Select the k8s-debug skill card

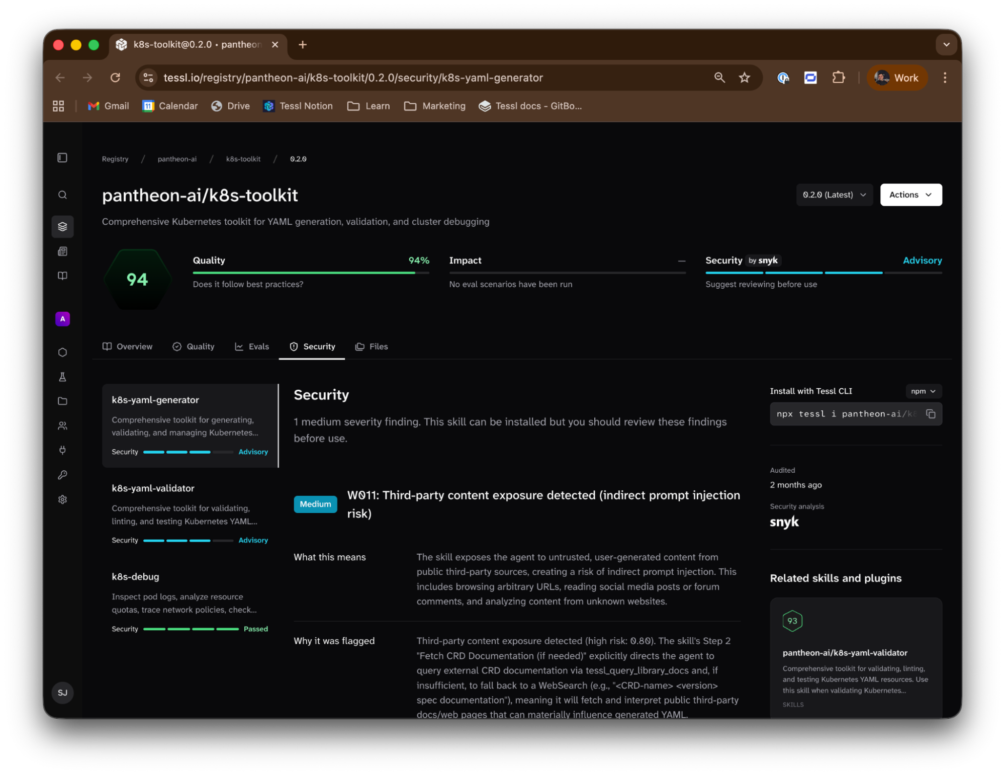(190, 602)
